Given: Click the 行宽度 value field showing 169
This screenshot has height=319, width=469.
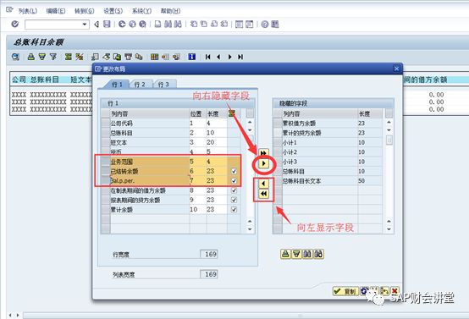Looking at the screenshot, I should pyautogui.click(x=208, y=254).
